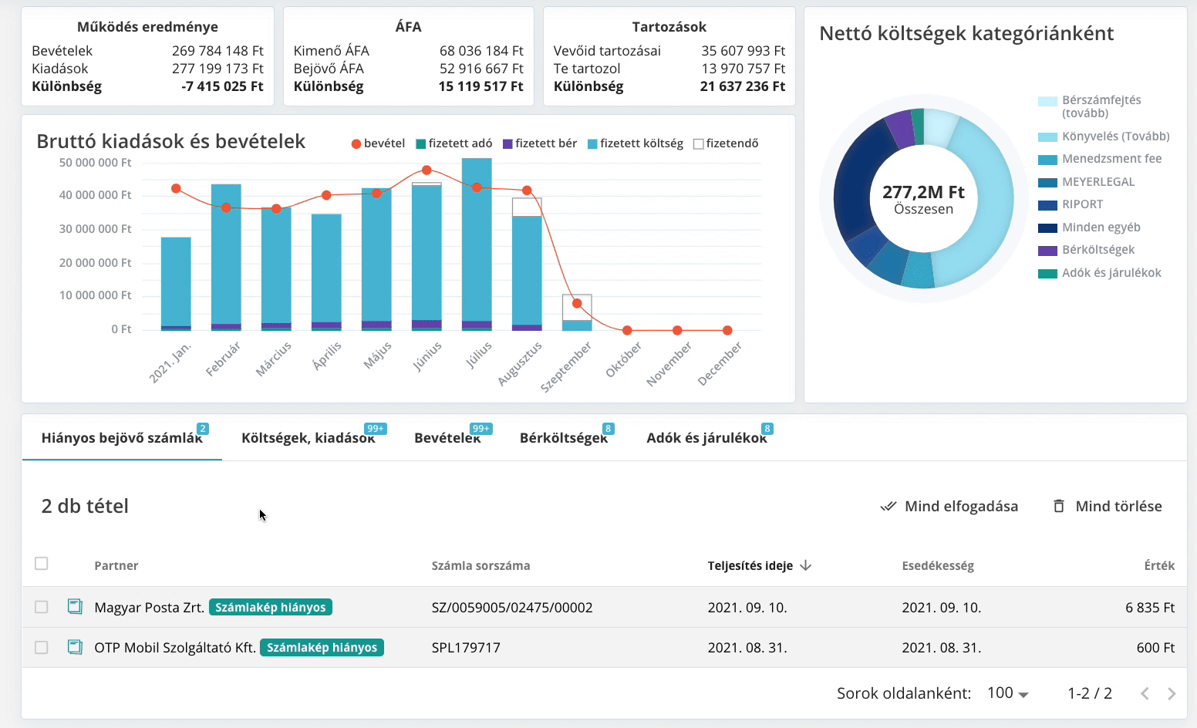Click the Június revenue data point
Viewport: 1197px width, 728px height.
click(427, 170)
